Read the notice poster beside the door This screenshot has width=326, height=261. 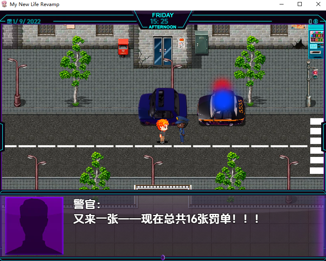click(181, 43)
